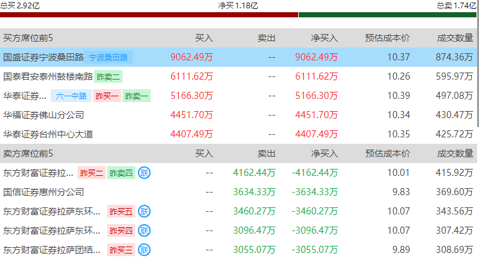Click 卖方席位前5 table header
The width and height of the screenshot is (479, 260).
(x=28, y=153)
